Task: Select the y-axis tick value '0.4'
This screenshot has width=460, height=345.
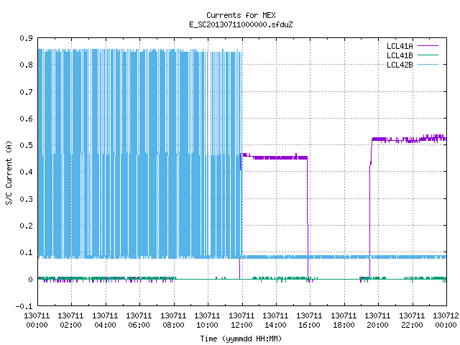Action: [x=26, y=172]
